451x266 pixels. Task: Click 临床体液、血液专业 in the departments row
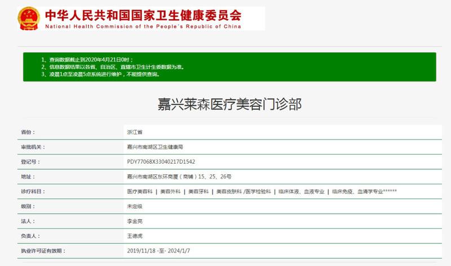tap(301, 192)
